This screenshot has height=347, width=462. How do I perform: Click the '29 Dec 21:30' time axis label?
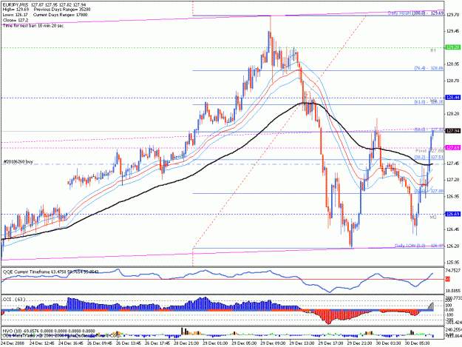point(359,343)
